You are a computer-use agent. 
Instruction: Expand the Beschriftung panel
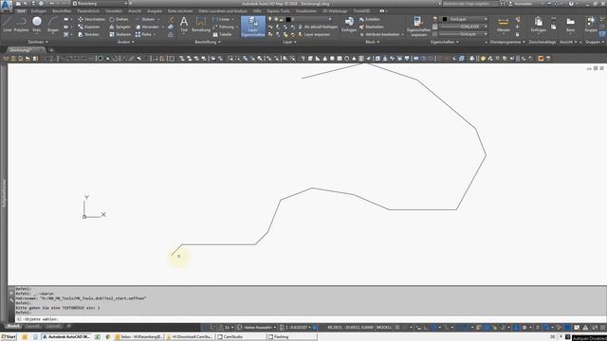pos(208,42)
